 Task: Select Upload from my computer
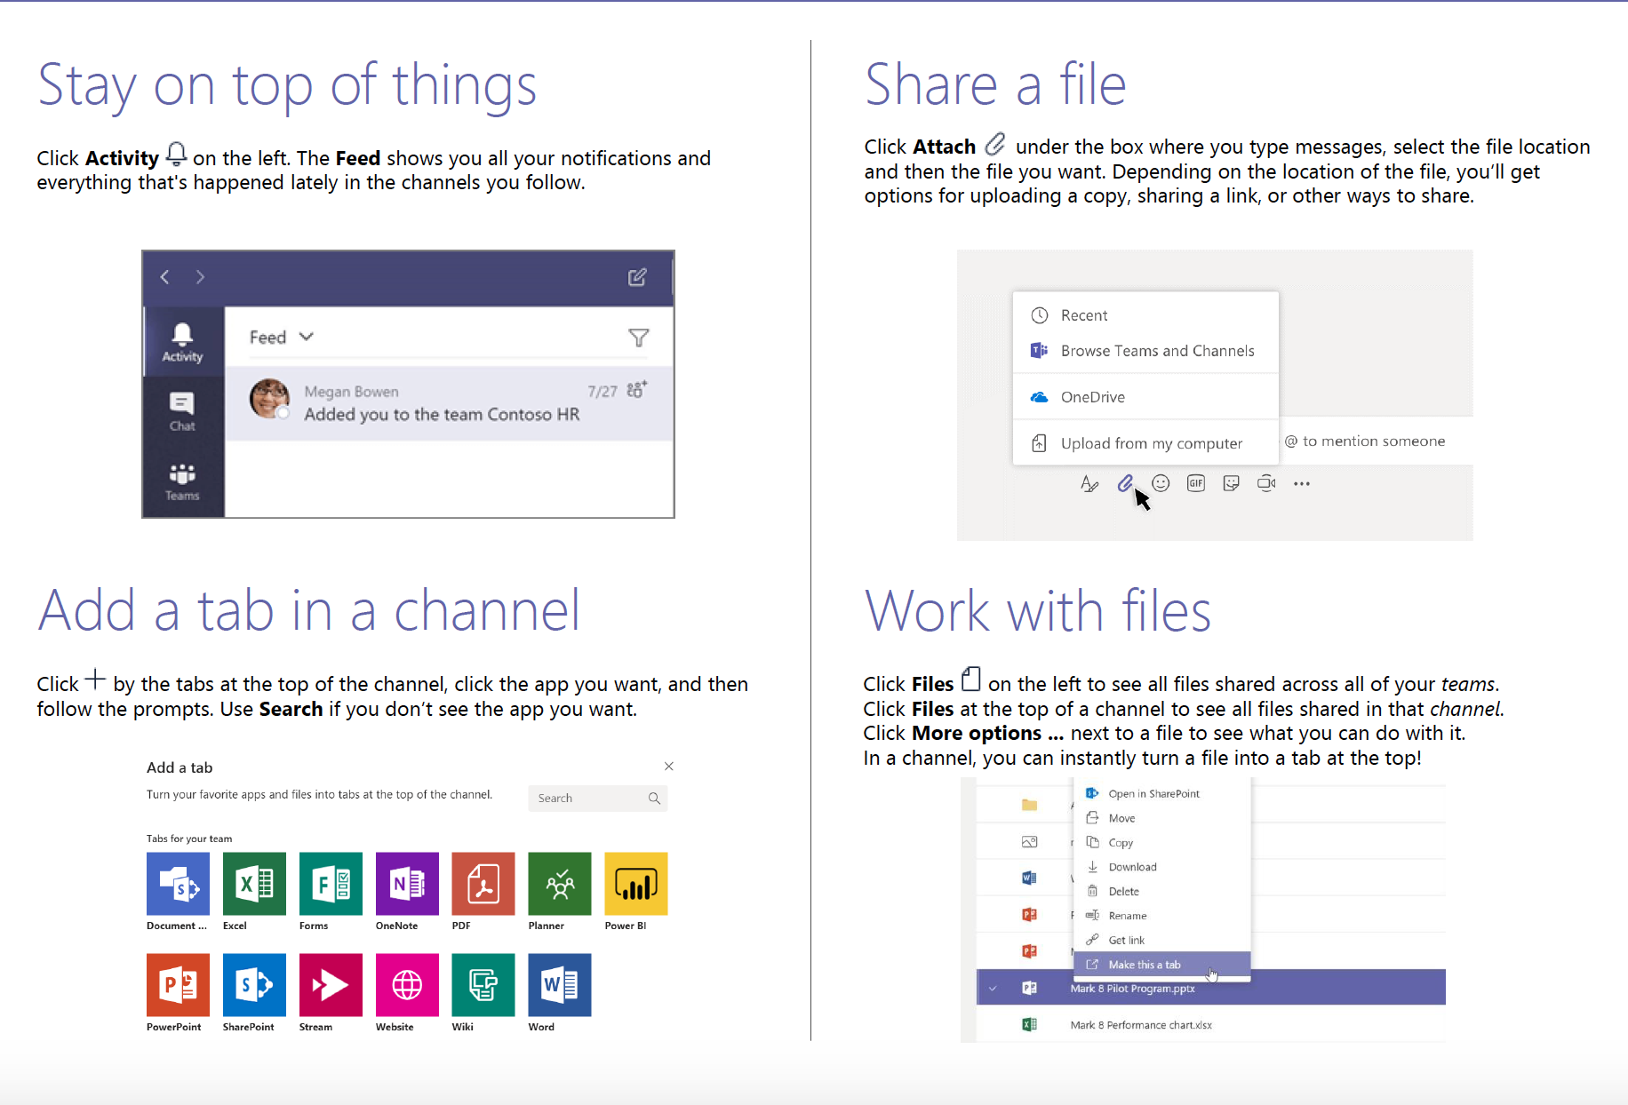(1151, 443)
